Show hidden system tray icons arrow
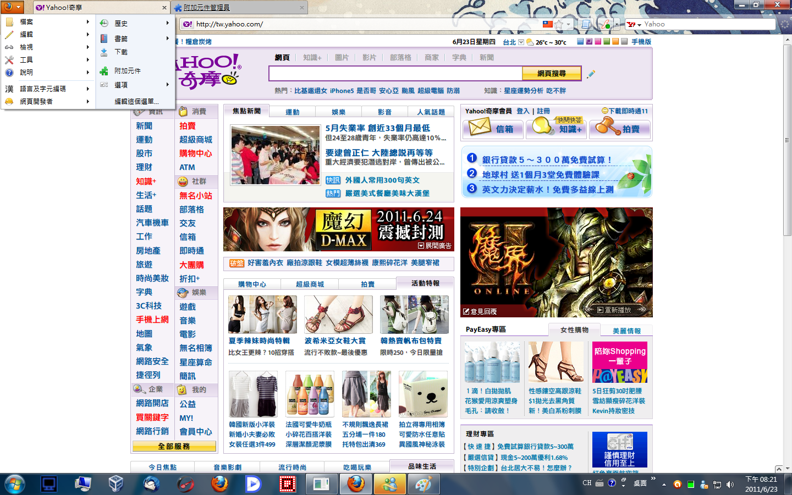Image resolution: width=792 pixels, height=495 pixels. point(664,485)
